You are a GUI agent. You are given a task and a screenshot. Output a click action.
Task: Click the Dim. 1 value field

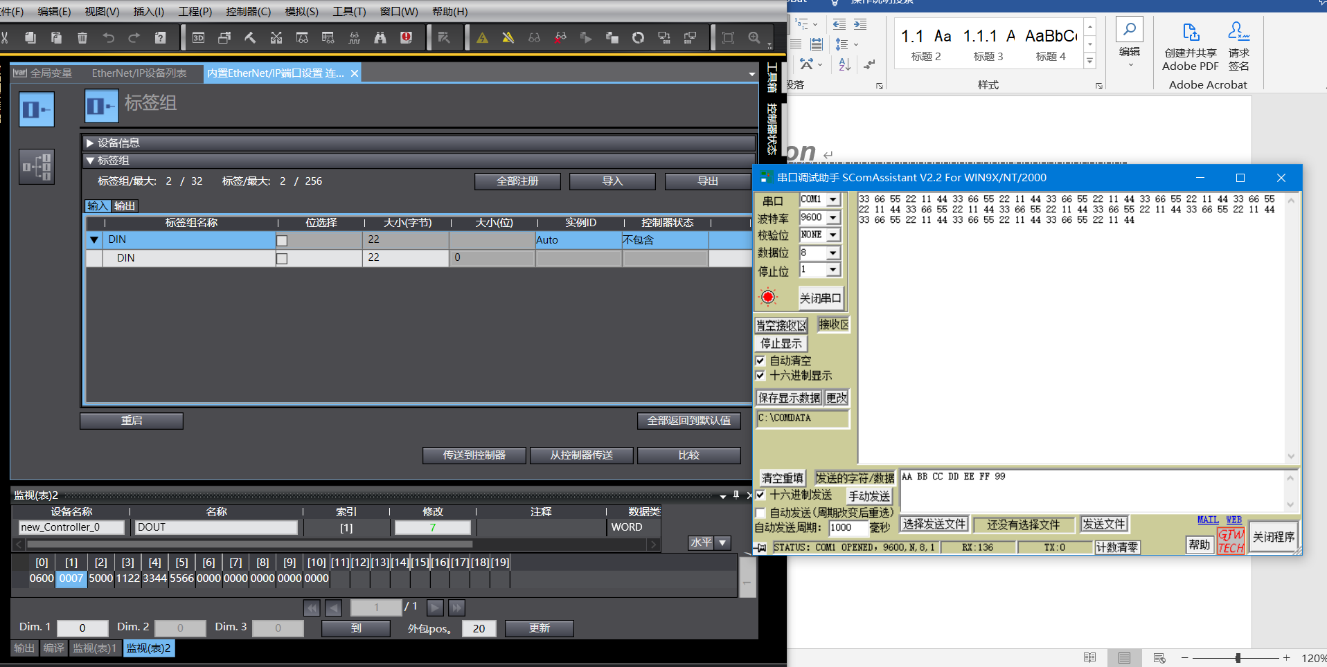82,628
